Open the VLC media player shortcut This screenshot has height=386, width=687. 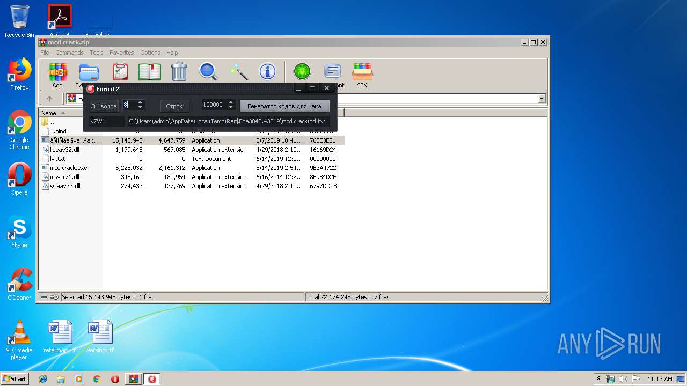(19, 340)
